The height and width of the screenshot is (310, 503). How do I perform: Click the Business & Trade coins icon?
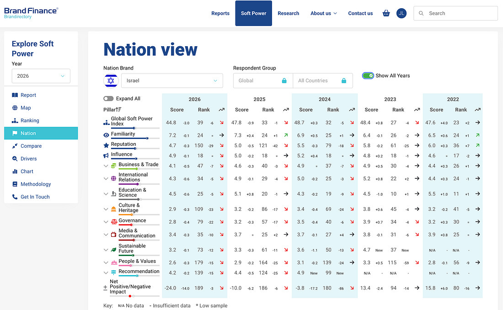tap(113, 166)
